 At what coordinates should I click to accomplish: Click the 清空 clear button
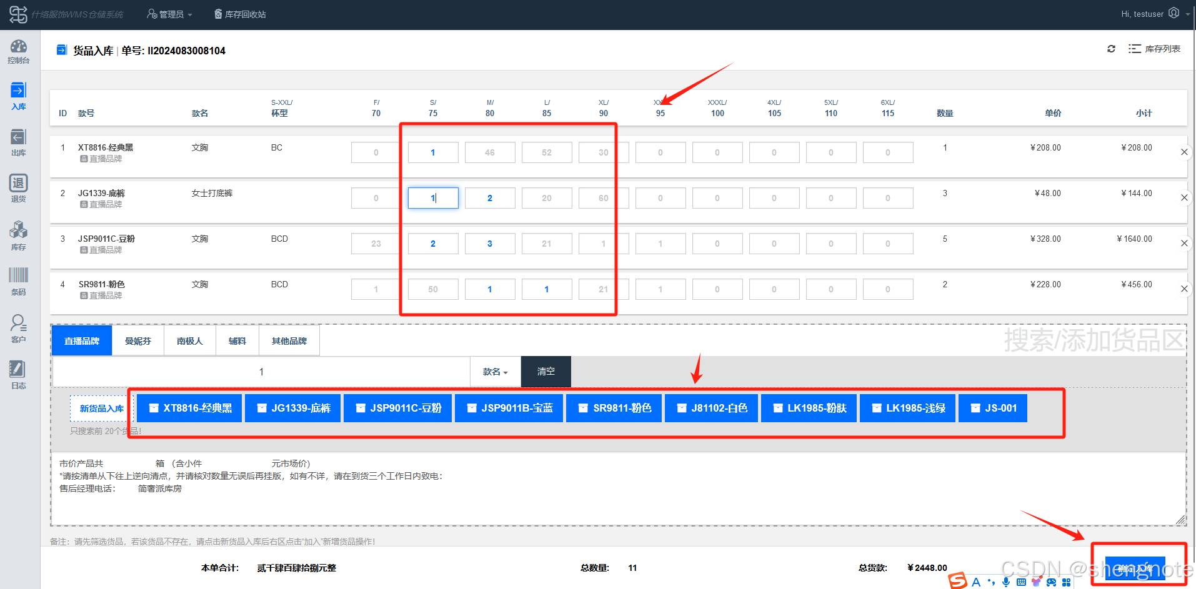click(x=546, y=372)
